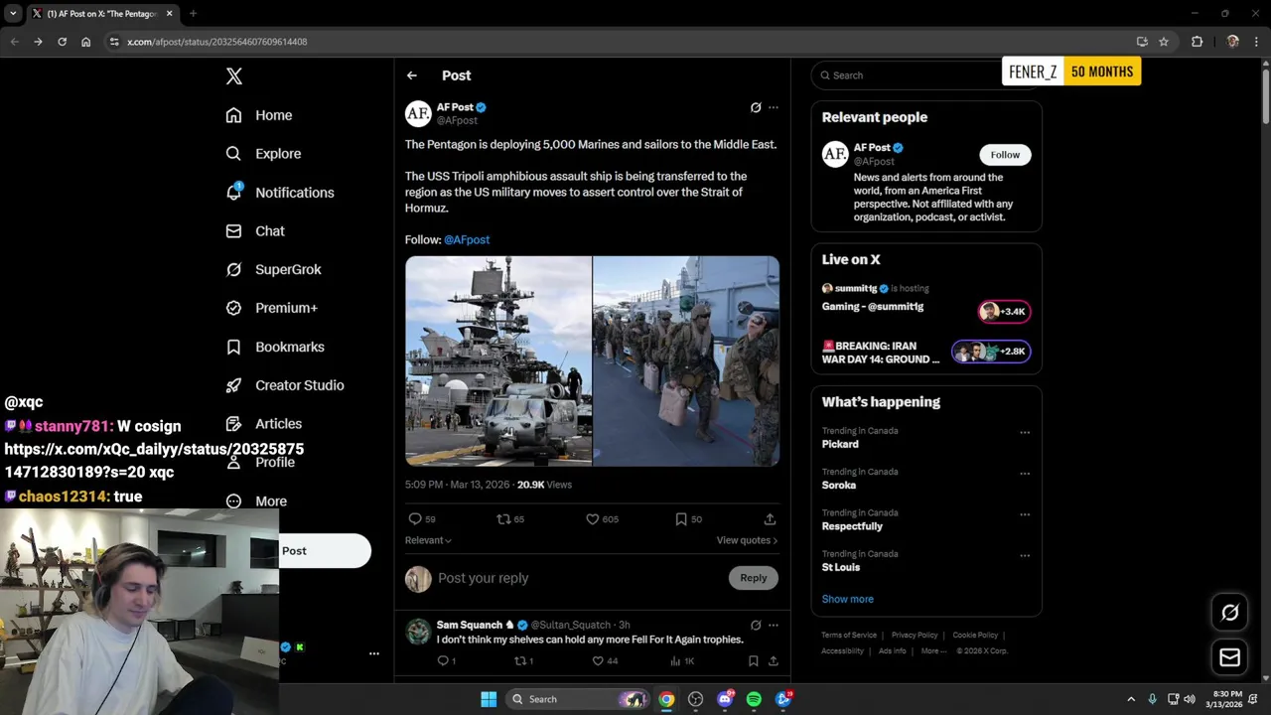
Task: Open Notifications in the sidebar
Action: 279,193
